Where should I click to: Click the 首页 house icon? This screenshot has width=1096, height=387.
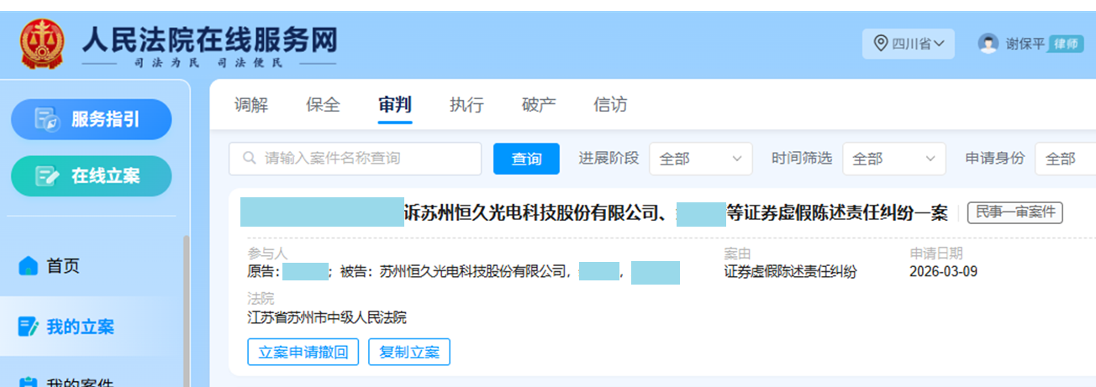coord(29,266)
